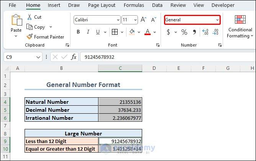Click the Large Number header cell
Viewport: 256px width, 161px height.
click(83, 134)
